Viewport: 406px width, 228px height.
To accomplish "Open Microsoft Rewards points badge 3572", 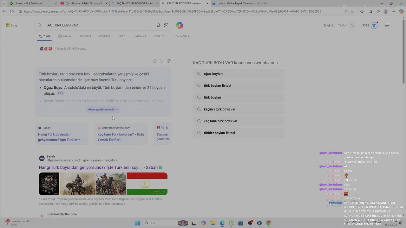I will (x=370, y=25).
